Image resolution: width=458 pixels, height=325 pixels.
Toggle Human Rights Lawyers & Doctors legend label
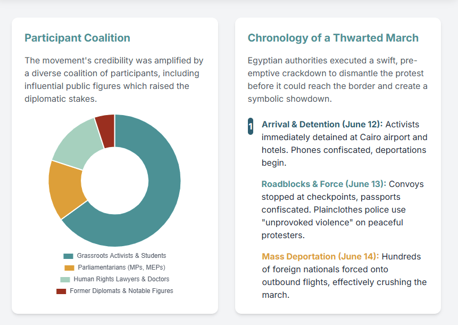click(x=121, y=279)
